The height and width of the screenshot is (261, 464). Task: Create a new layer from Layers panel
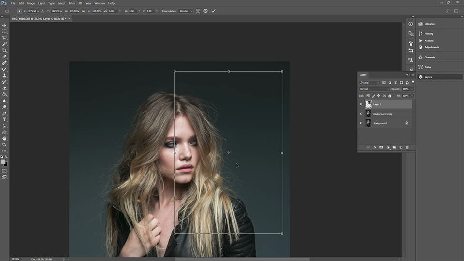pos(401,147)
